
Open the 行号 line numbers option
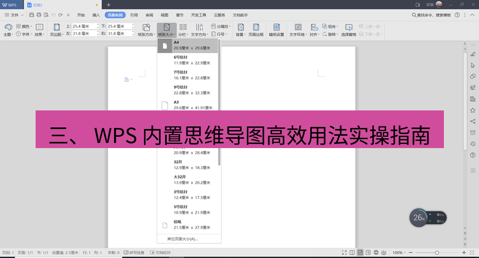click(219, 34)
